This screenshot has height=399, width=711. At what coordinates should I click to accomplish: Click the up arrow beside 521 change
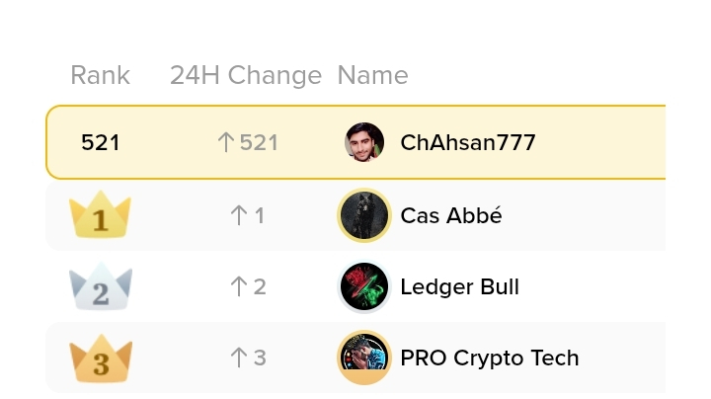(x=225, y=142)
